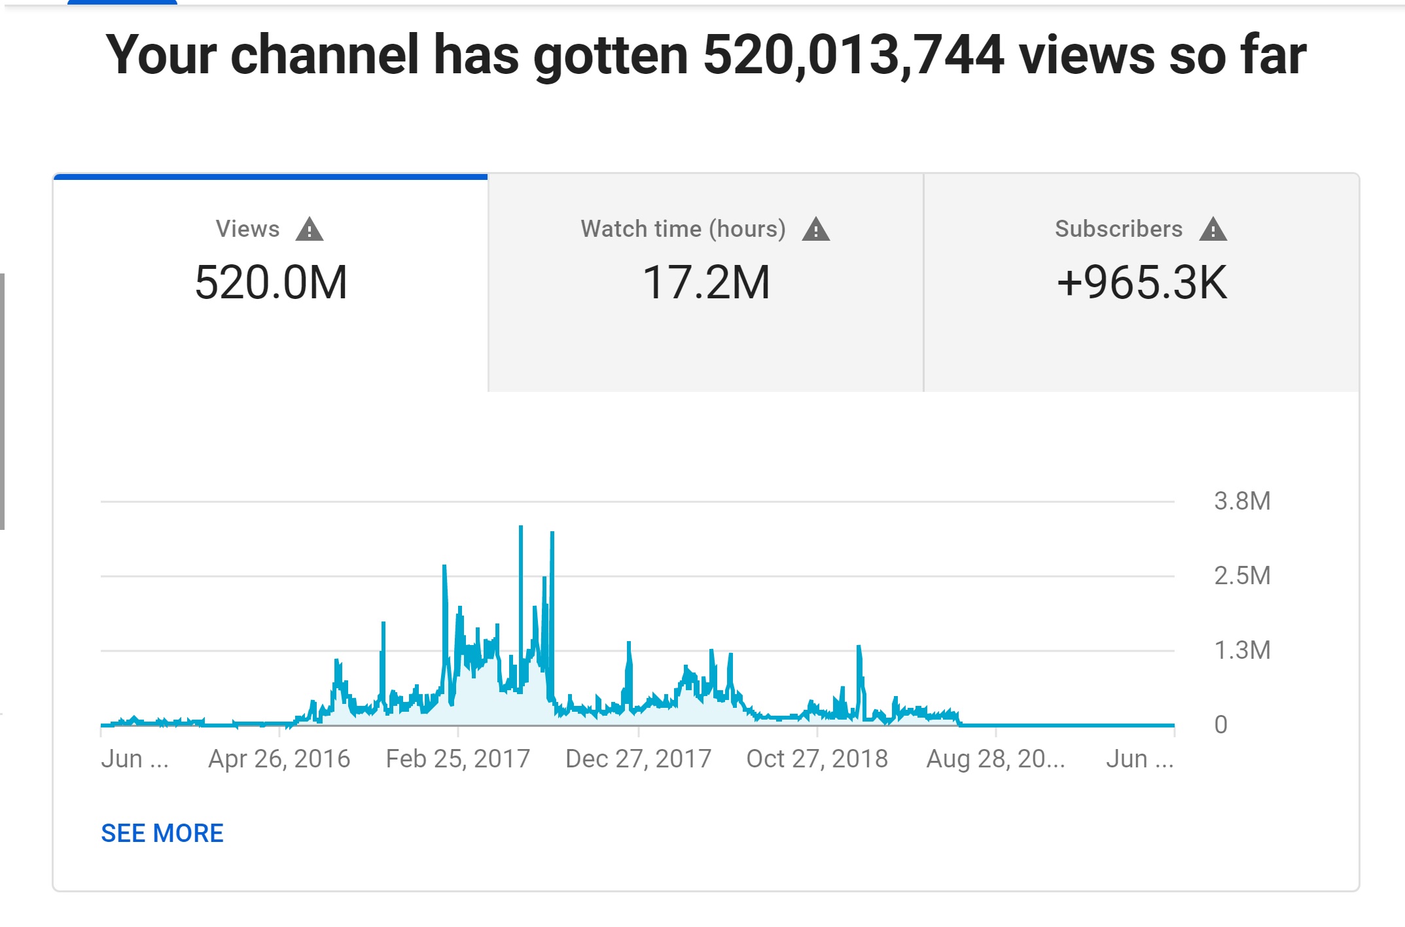The image size is (1405, 927).
Task: Click the +965.3K subscribers value
Action: (1141, 283)
